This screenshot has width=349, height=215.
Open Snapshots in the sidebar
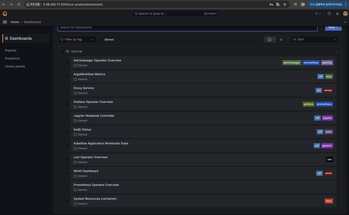[x=12, y=58]
